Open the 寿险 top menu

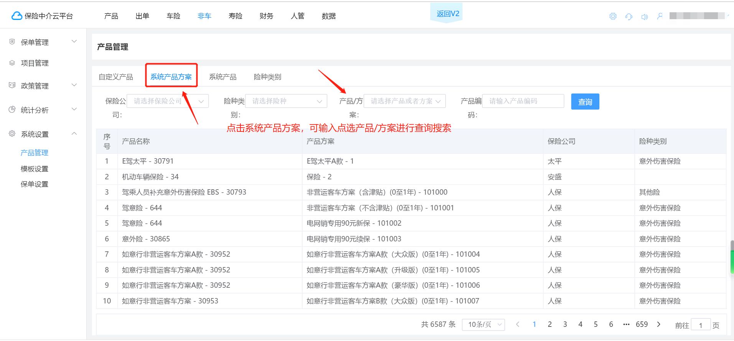(x=235, y=16)
